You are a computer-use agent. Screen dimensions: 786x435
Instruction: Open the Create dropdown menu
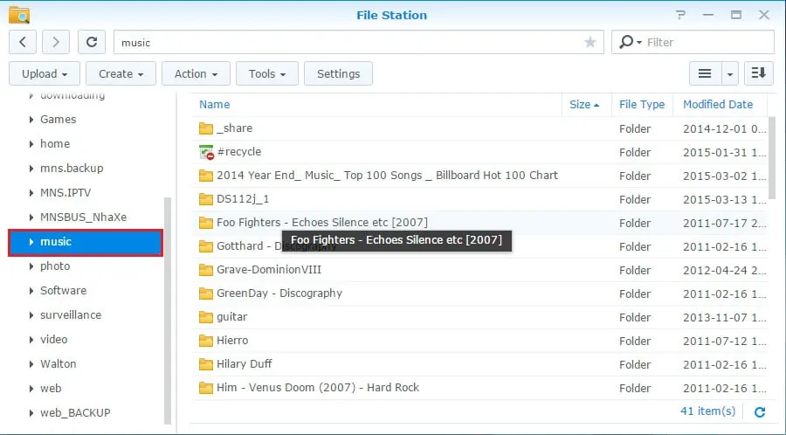click(x=121, y=73)
